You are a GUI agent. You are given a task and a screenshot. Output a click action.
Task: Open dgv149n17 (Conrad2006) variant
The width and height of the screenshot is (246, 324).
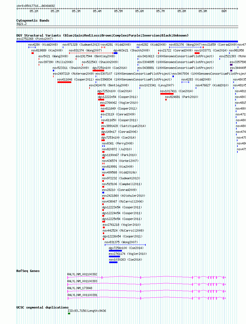119,132
